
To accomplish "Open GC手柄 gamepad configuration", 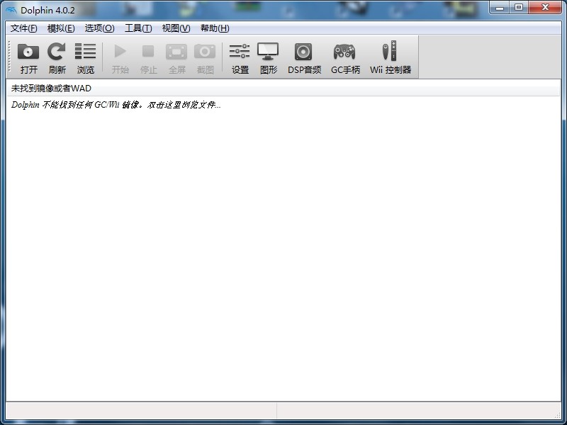I will (x=344, y=52).
